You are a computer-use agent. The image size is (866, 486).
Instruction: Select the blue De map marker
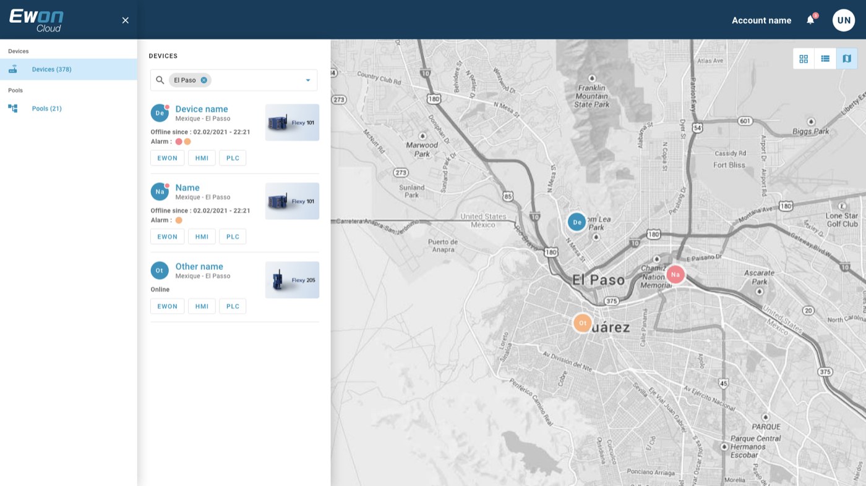tap(577, 222)
